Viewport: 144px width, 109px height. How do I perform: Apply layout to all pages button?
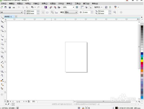click(52, 12)
